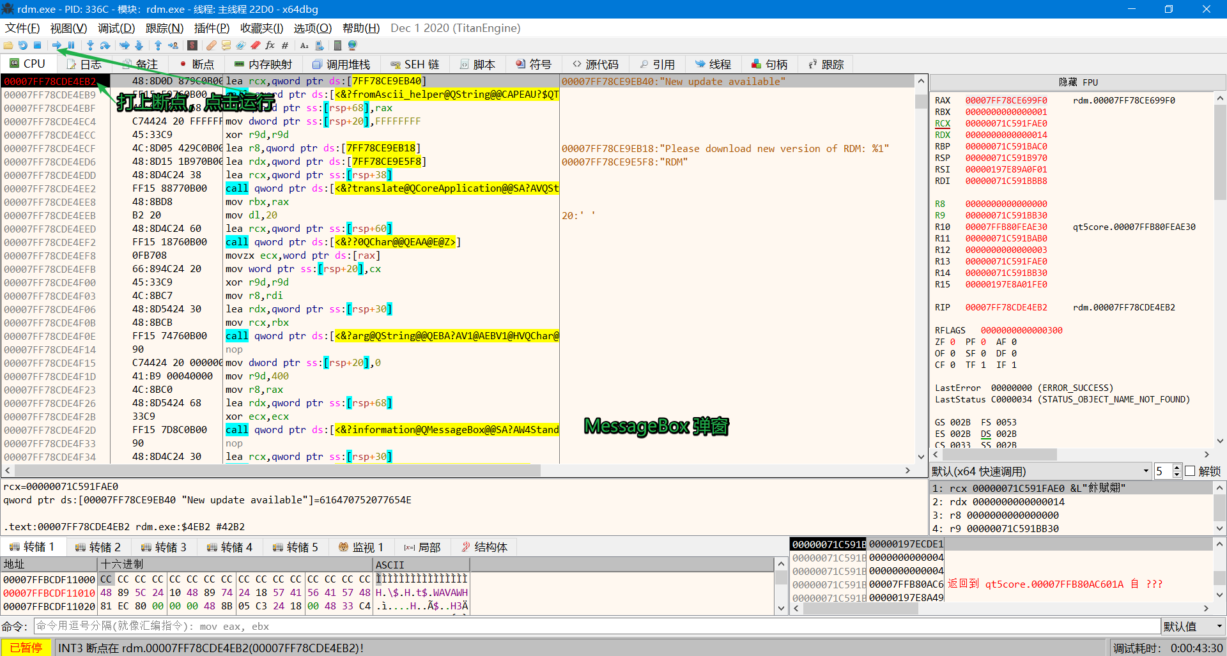Screen dimensions: 1227x656
Task: Click the 已暂停 status indicator
Action: coord(26,648)
